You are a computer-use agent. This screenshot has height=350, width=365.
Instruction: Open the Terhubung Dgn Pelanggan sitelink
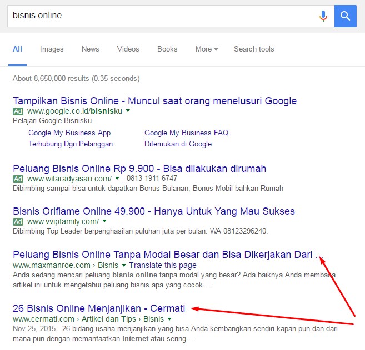click(71, 144)
